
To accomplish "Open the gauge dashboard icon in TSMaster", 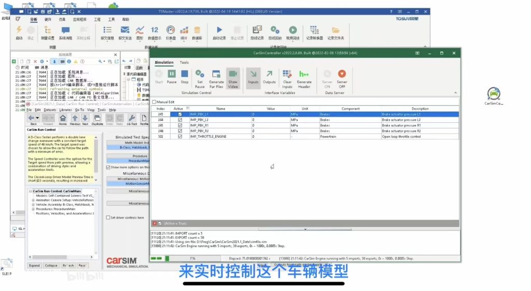I will 171,33.
